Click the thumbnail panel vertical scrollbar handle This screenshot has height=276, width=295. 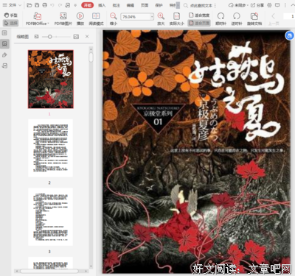point(91,57)
